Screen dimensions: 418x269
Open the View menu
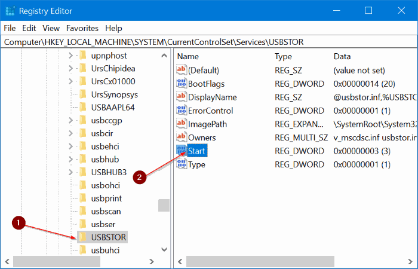point(51,28)
